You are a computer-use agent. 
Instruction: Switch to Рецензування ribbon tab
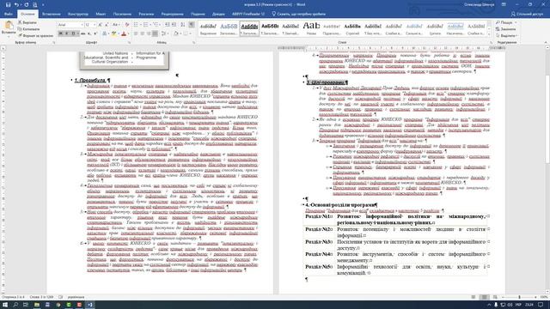click(x=172, y=15)
